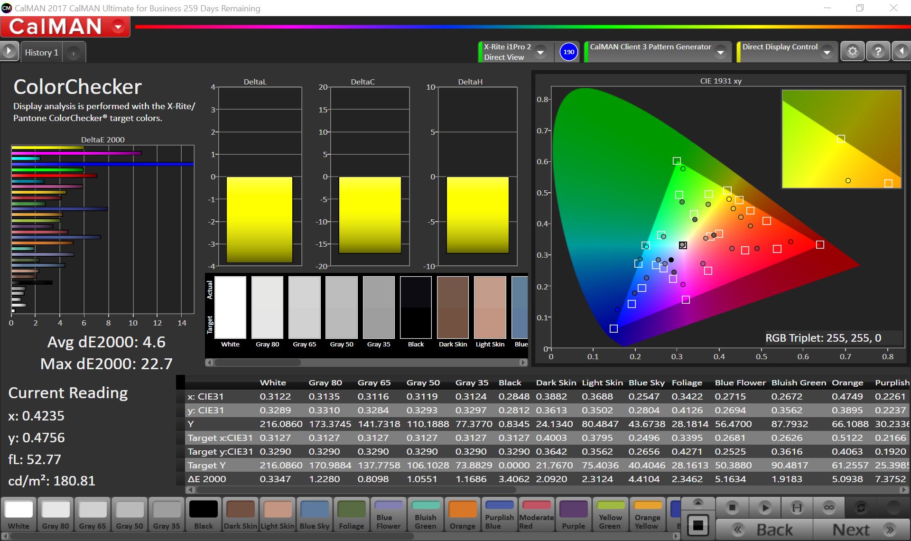Select the History 1 tab
Image resolution: width=911 pixels, height=541 pixels.
[x=41, y=53]
